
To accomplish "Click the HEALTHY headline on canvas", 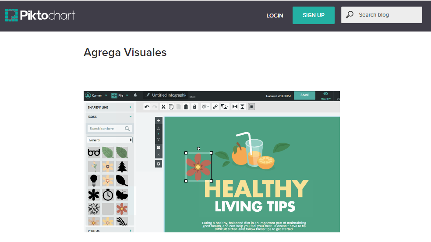I will tap(256, 189).
